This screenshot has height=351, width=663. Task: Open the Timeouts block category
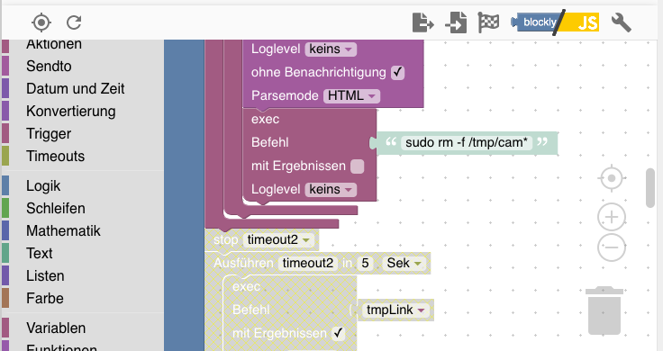[55, 157]
